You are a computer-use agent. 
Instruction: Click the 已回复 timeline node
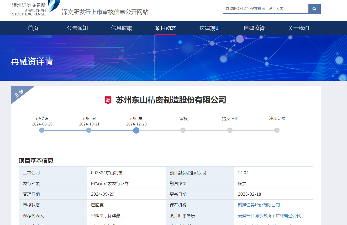(x=136, y=130)
